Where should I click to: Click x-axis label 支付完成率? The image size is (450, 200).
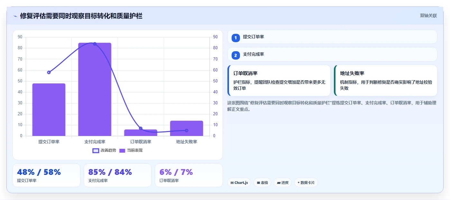click(x=95, y=142)
